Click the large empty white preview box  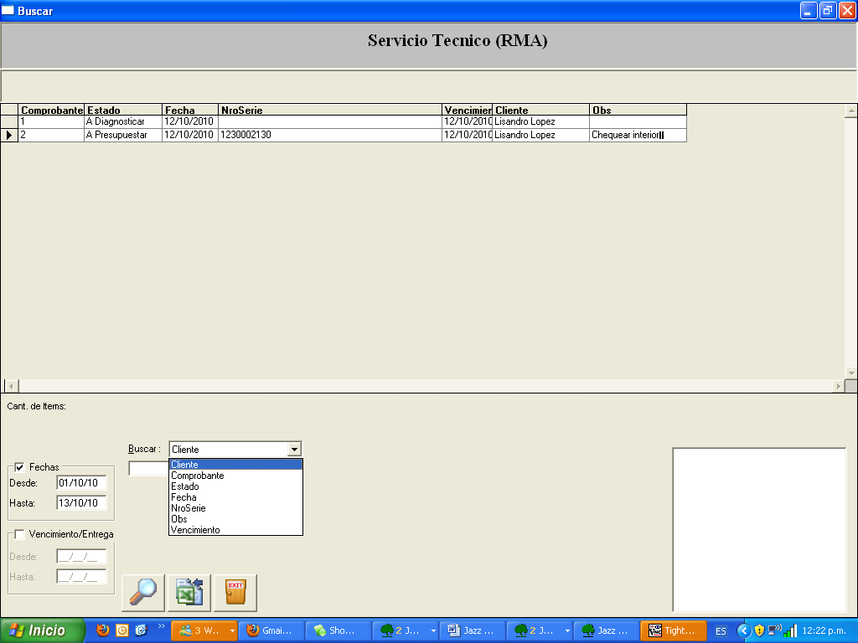pyautogui.click(x=759, y=530)
